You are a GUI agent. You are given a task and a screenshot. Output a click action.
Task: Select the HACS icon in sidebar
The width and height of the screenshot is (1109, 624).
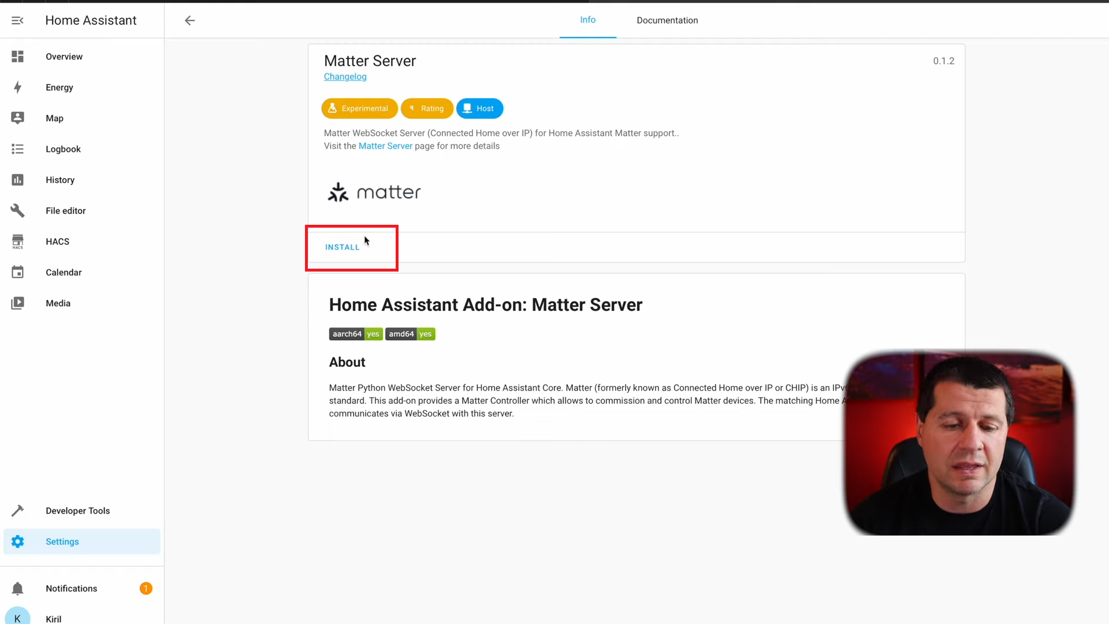(17, 242)
